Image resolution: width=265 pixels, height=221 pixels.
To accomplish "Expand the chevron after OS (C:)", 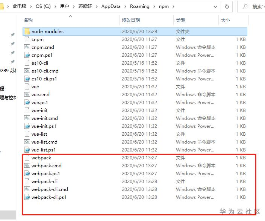I will coord(55,7).
